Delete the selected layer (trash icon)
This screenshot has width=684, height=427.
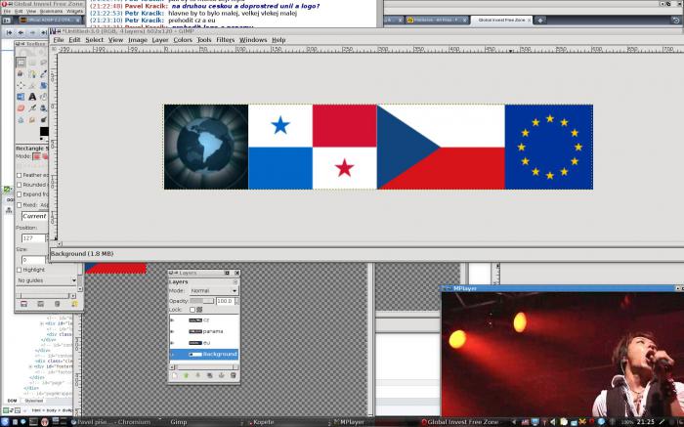[233, 375]
